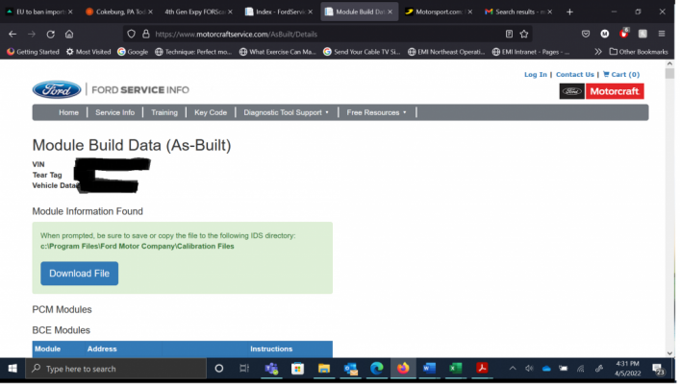680x384 pixels.
Task: Open the Google bookmark
Action: [x=133, y=52]
